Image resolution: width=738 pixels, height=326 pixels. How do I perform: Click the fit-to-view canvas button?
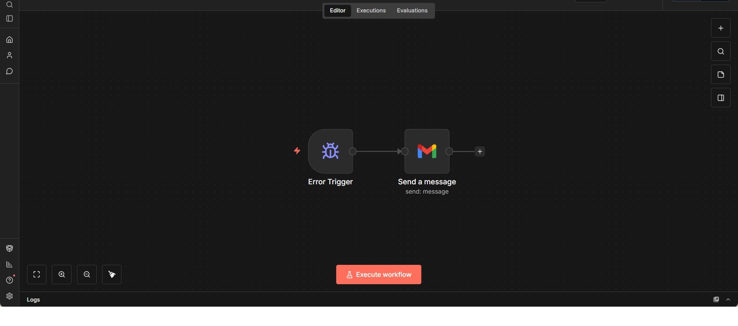[x=37, y=275]
